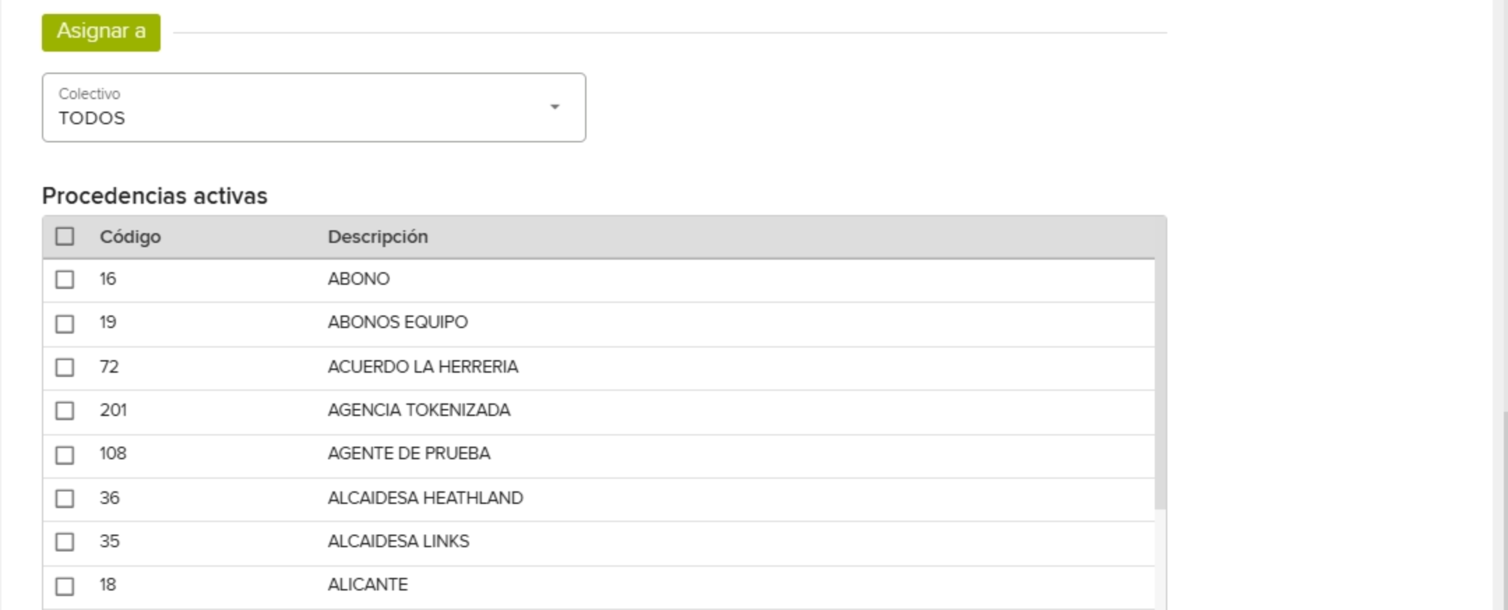
Task: Open the Colectivo dropdown
Action: (313, 107)
